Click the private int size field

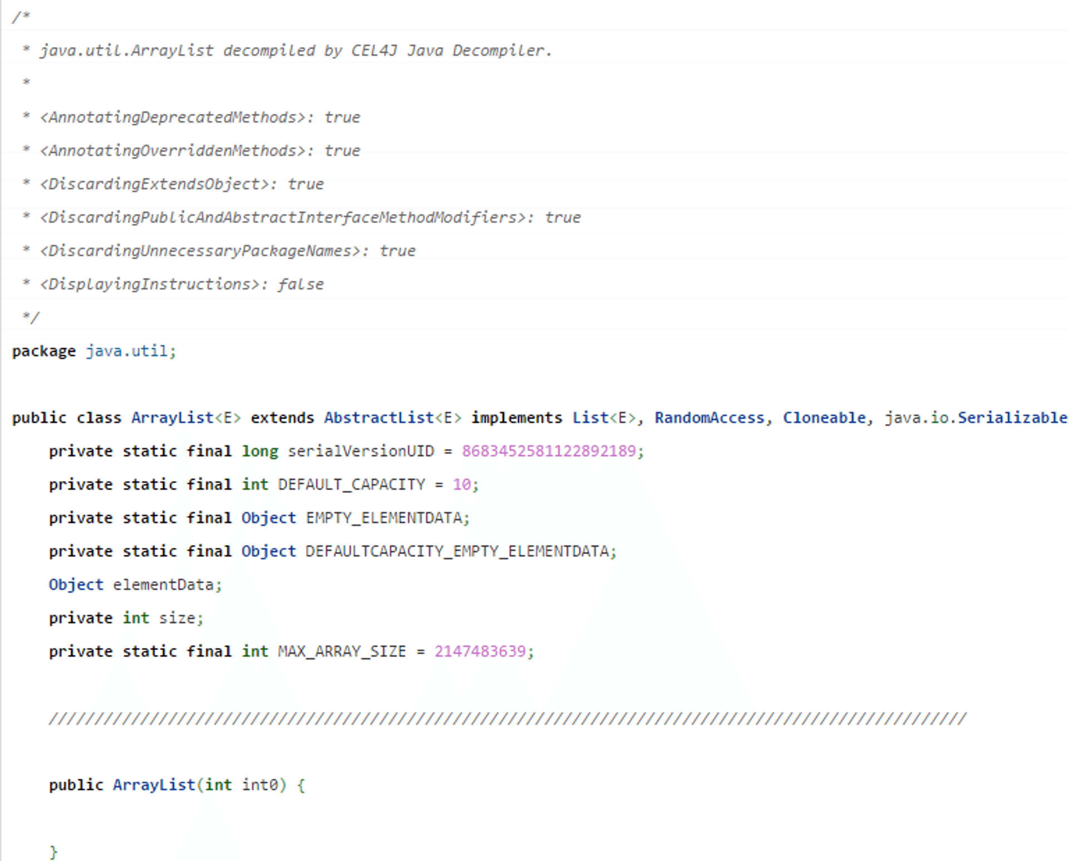(x=126, y=618)
